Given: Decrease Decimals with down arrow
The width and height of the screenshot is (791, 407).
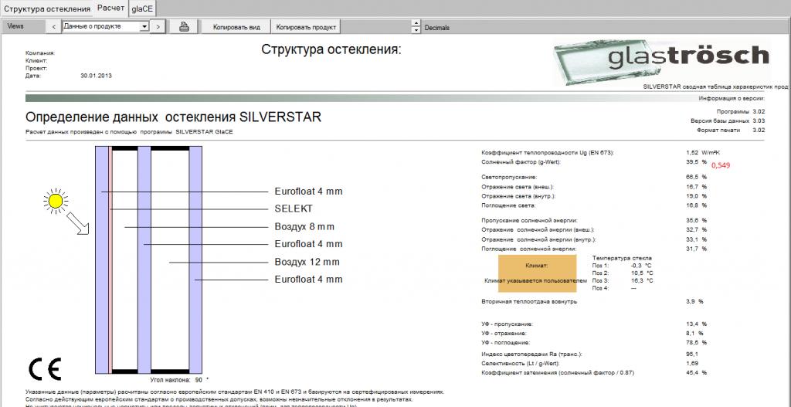Looking at the screenshot, I should coord(416,30).
